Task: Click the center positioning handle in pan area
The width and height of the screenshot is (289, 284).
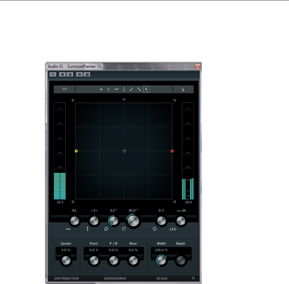Action: click(124, 151)
